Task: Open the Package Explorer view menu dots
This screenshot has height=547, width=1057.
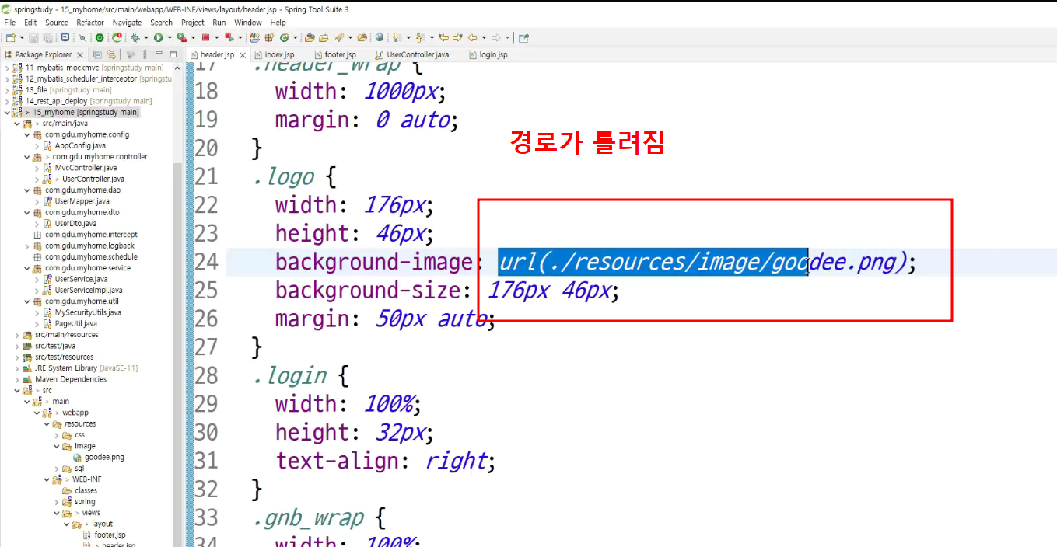Action: point(145,54)
